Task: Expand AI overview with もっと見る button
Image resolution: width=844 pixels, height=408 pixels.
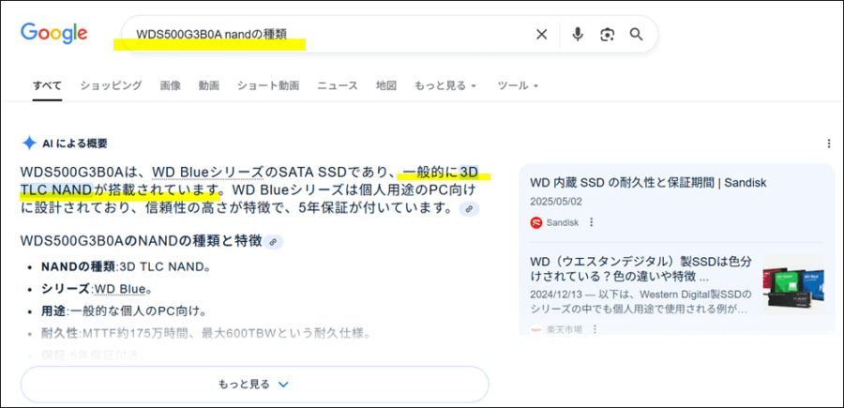Action: click(254, 385)
